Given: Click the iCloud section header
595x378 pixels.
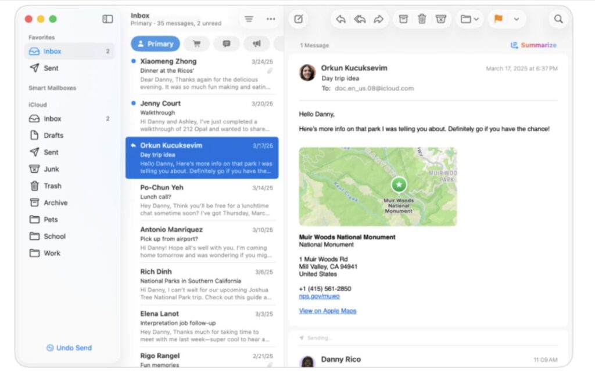Looking at the screenshot, I should point(38,104).
